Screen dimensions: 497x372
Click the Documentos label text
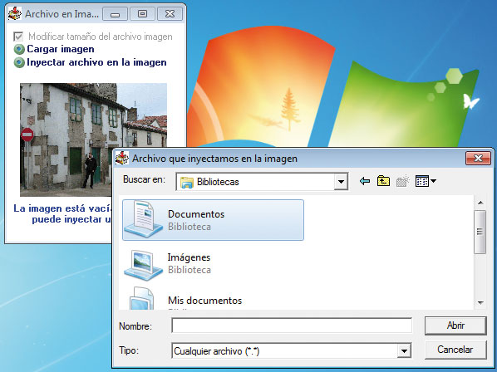click(x=196, y=214)
